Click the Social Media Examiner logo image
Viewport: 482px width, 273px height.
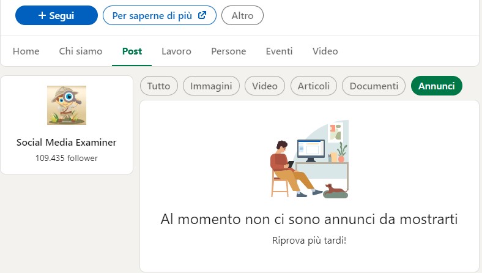coord(67,105)
